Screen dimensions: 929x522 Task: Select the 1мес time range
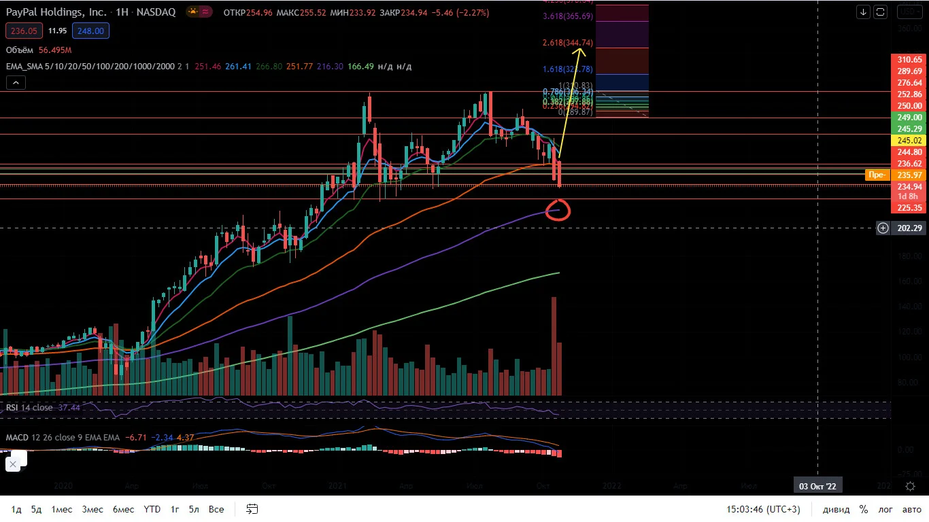point(62,509)
